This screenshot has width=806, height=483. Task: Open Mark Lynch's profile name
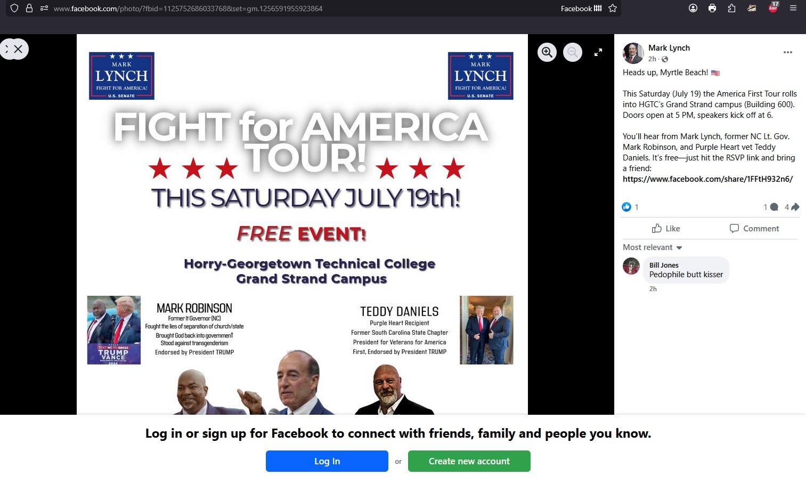click(669, 48)
